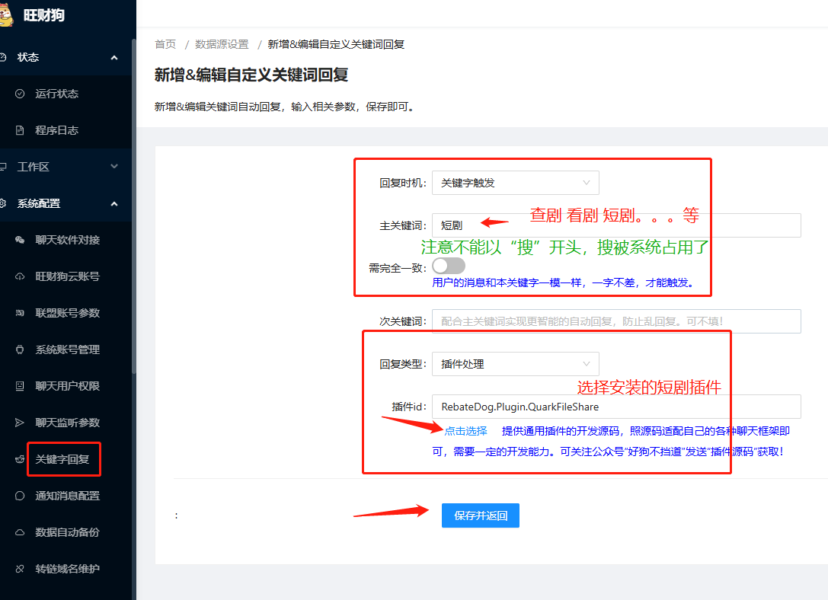Click the 旺财狗云账号 cloud icon
828x600 pixels.
click(21, 276)
